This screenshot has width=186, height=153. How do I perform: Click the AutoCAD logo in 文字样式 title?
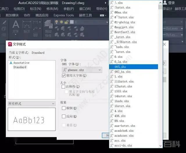coord(10,44)
